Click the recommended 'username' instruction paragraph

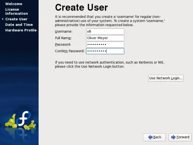coord(110,21)
